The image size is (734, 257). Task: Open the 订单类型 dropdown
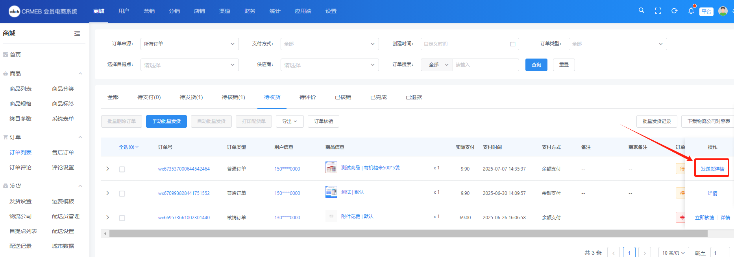coord(618,44)
